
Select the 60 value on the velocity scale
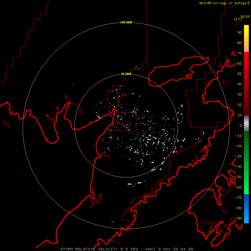[x=240, y=64]
